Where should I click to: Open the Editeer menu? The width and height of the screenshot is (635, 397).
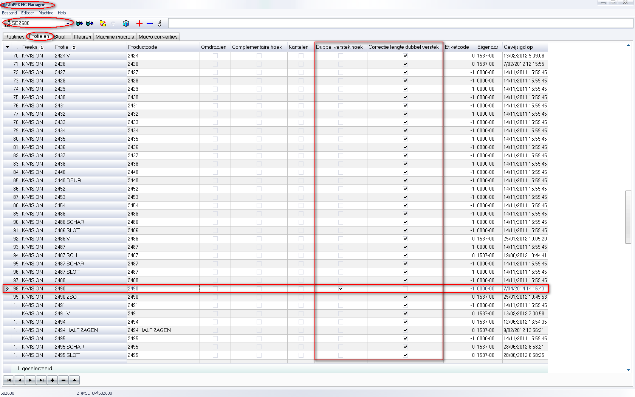[28, 13]
